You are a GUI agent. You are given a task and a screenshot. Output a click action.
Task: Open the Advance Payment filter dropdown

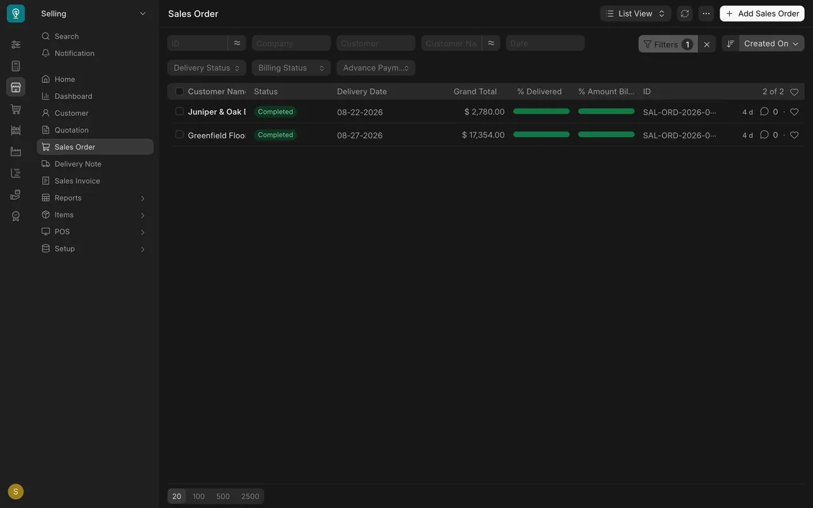pyautogui.click(x=376, y=68)
